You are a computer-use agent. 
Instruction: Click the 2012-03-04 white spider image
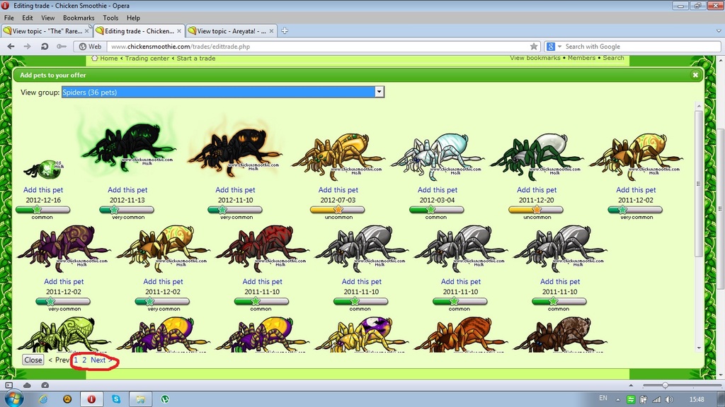click(438, 156)
